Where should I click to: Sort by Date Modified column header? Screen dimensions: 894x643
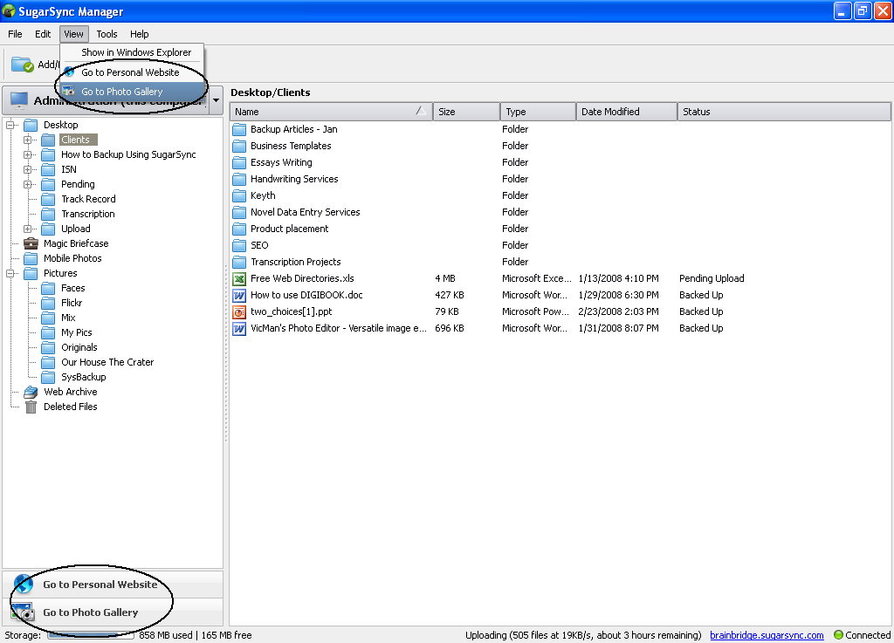pos(627,112)
